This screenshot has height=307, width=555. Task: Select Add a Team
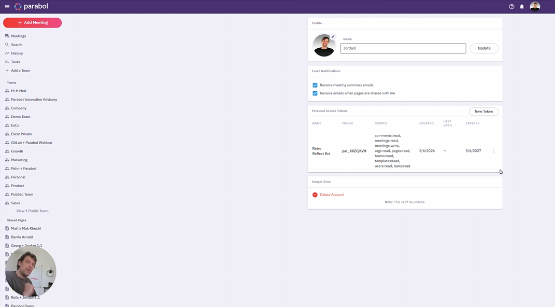tap(21, 71)
